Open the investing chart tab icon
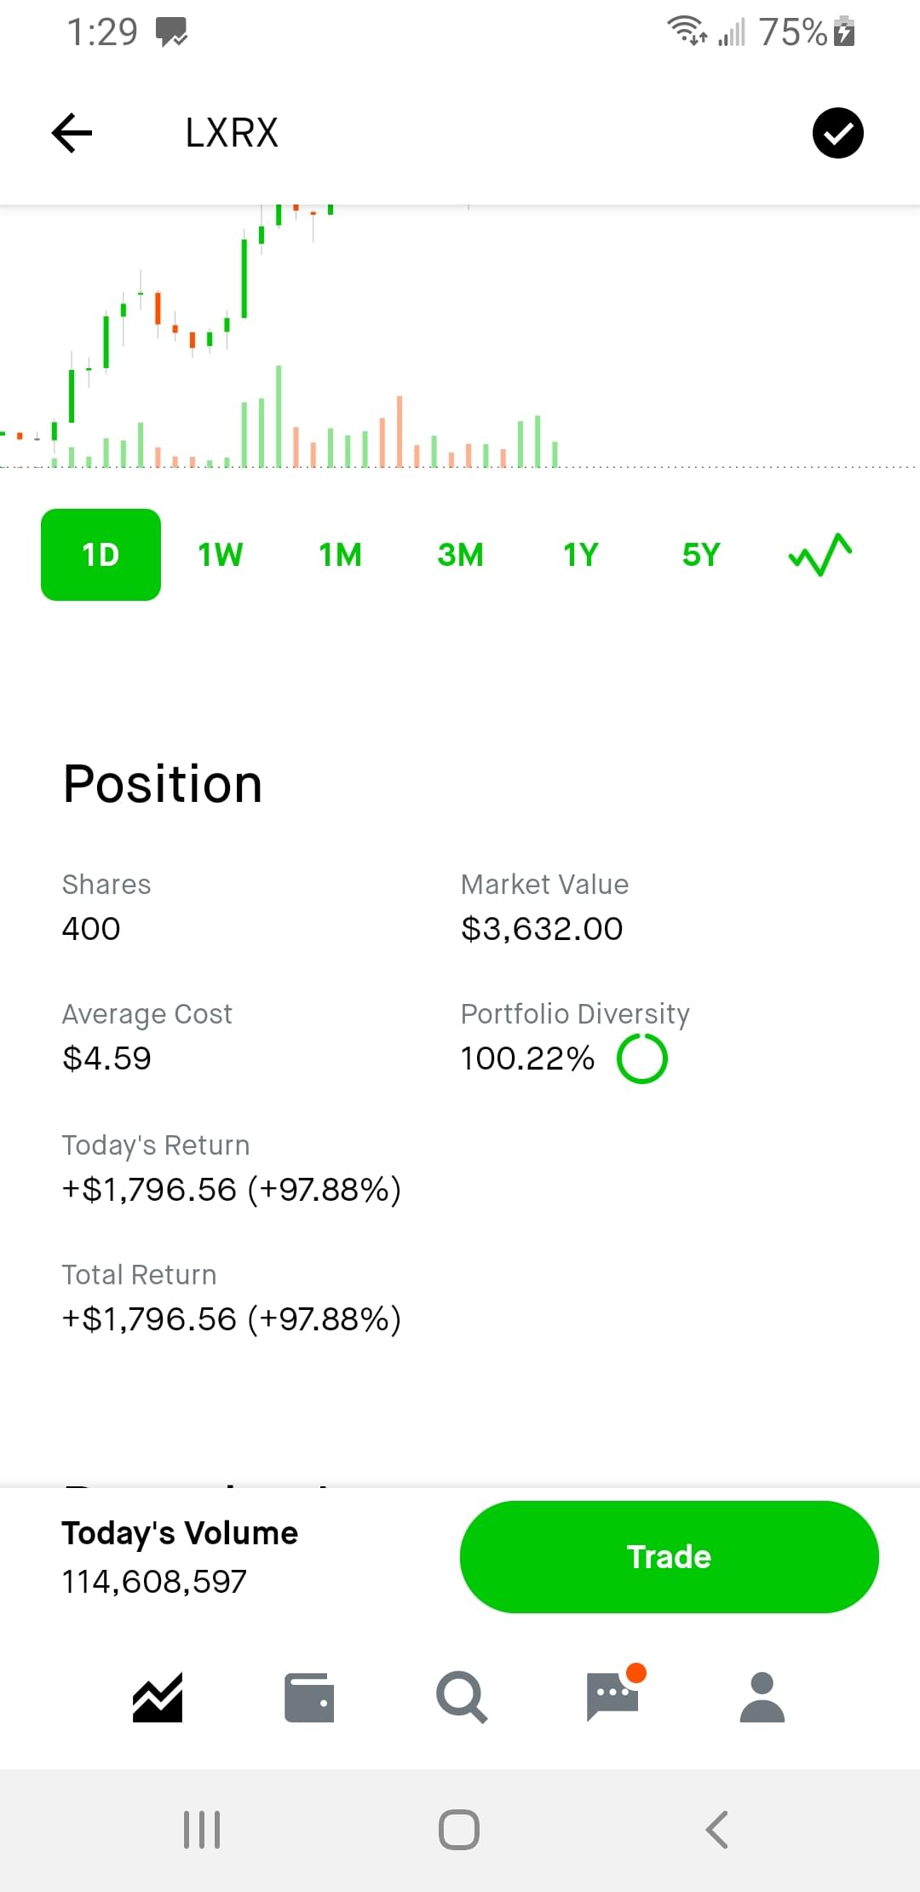 pyautogui.click(x=158, y=1697)
